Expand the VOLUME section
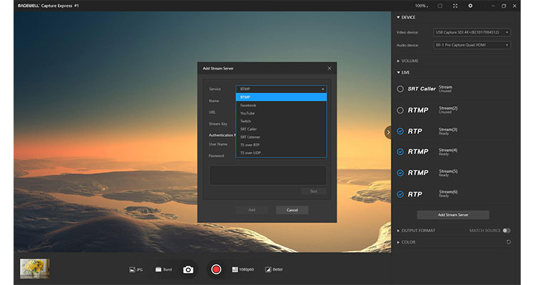The height and width of the screenshot is (285, 535). pyautogui.click(x=407, y=61)
